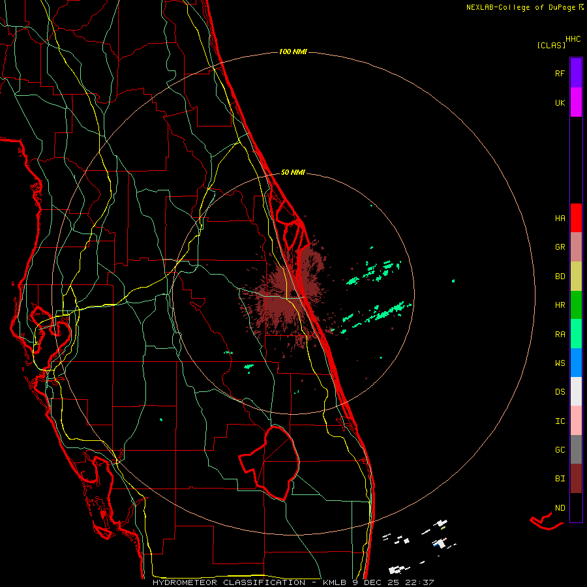Click the 50 NMI range ring label
The image size is (587, 587).
click(x=293, y=173)
